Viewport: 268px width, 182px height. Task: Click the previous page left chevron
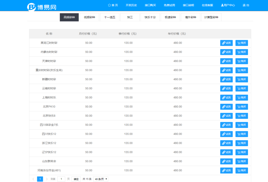coord(33,179)
